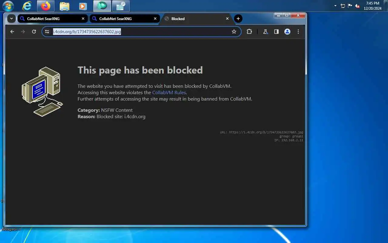388x243 pixels.
Task: Go back to the previous page
Action: (12, 32)
